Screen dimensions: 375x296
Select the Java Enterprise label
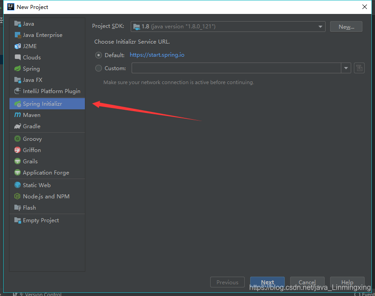[43, 35]
